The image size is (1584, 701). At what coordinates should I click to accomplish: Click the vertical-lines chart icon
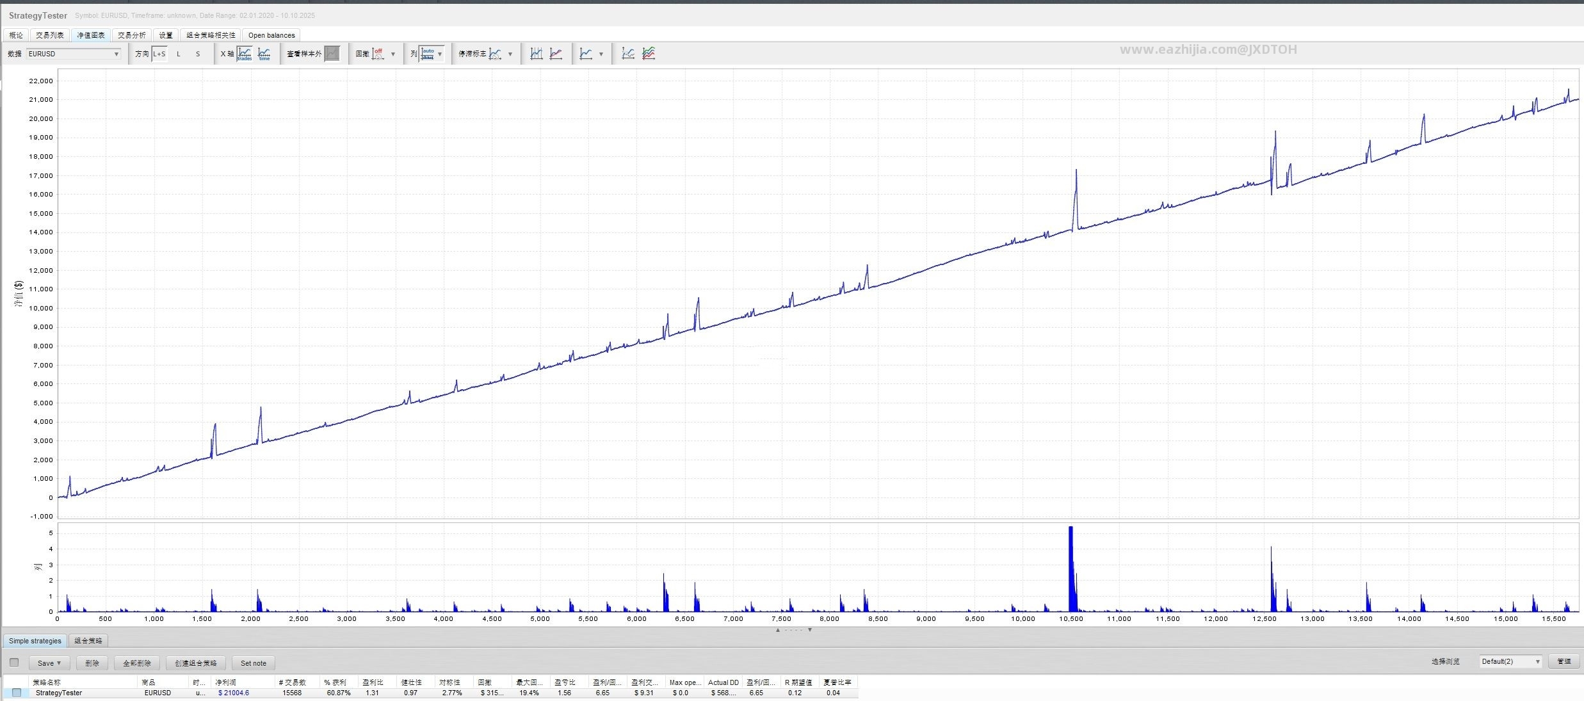tap(537, 54)
